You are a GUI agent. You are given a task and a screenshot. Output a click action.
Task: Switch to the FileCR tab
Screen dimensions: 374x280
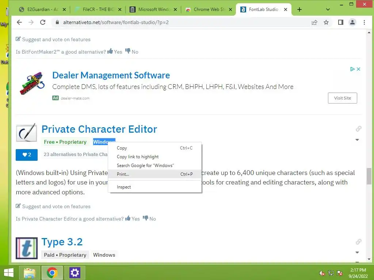click(98, 9)
